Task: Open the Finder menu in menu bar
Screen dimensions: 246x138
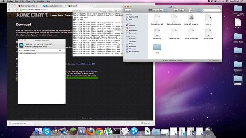Action: pyautogui.click(x=10, y=1)
